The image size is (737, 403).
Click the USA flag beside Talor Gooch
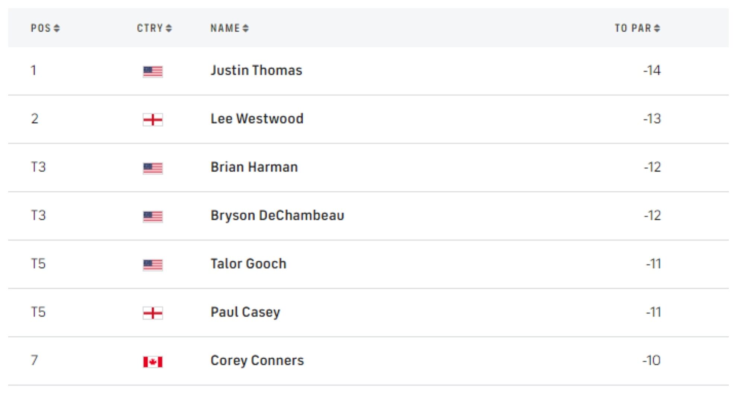tap(153, 265)
